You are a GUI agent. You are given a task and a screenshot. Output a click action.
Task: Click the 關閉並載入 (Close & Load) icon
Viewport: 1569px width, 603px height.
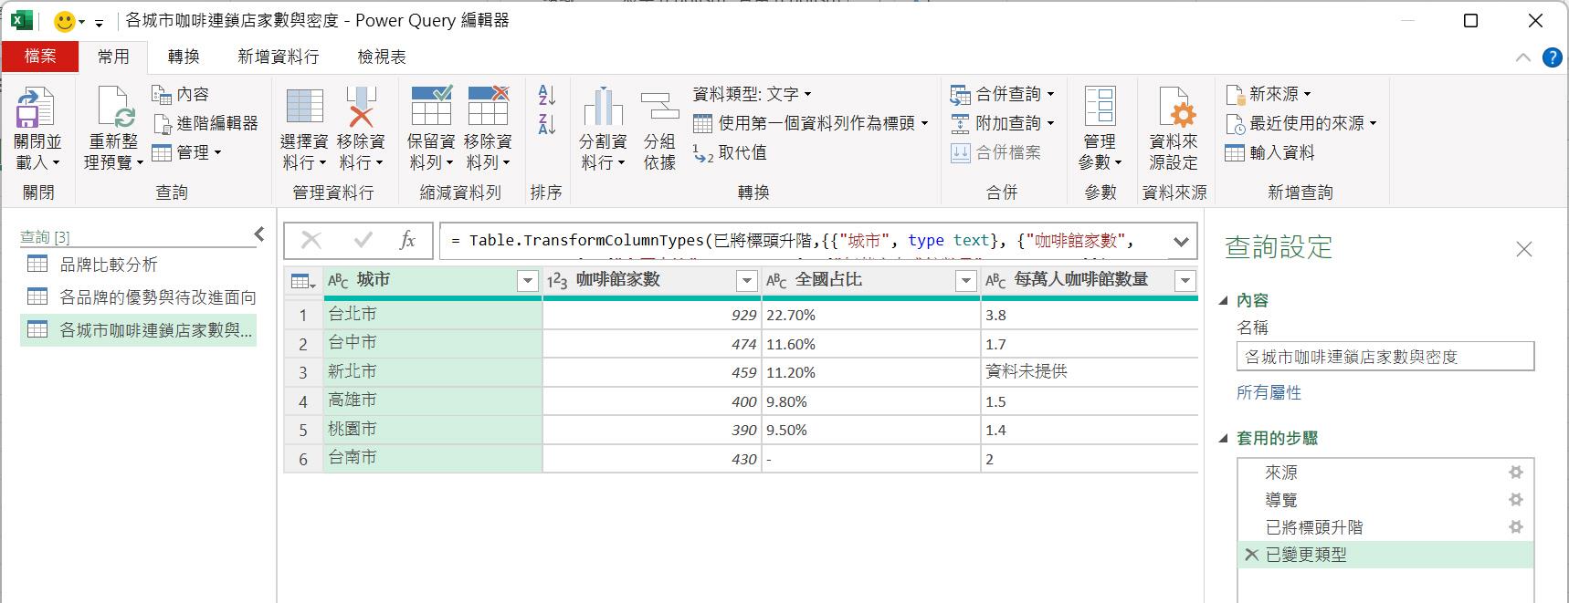point(35,109)
